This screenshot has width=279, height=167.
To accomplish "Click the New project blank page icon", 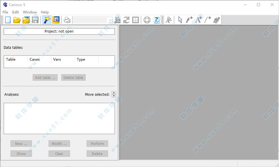I will 8,20.
